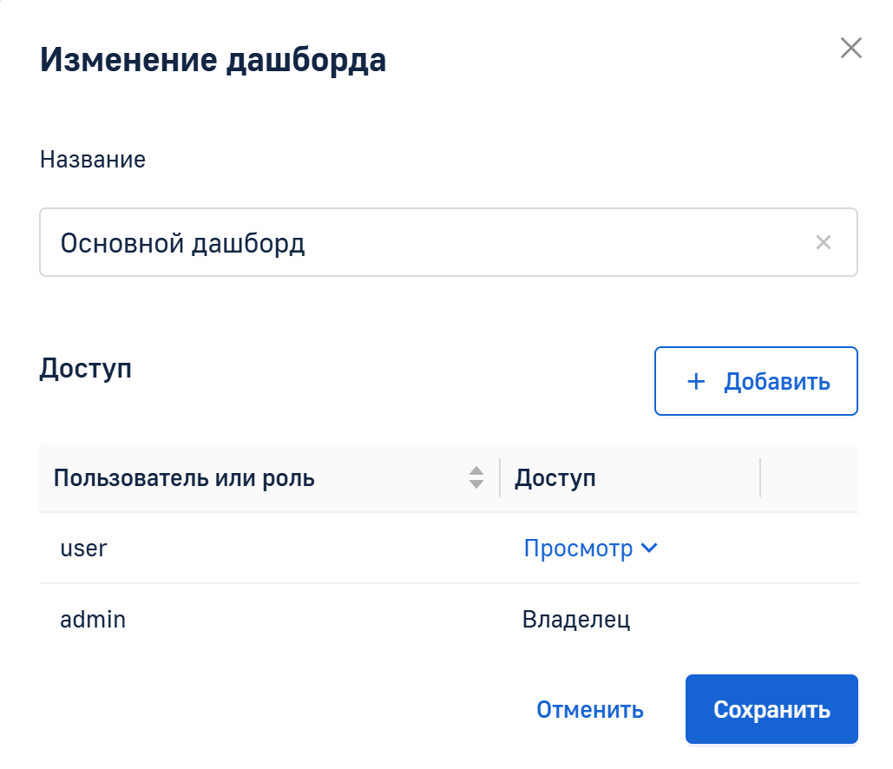Save changes with Сохранить button

(x=771, y=709)
